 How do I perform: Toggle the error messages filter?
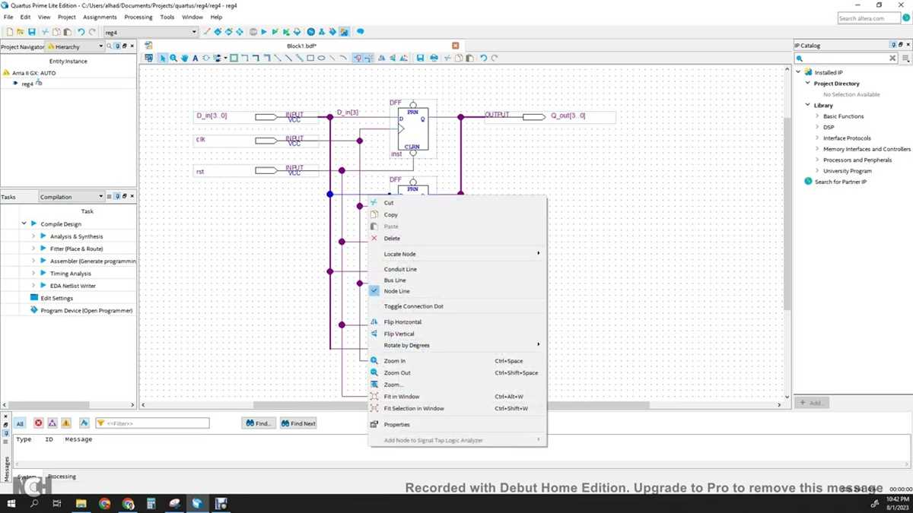[x=38, y=423]
